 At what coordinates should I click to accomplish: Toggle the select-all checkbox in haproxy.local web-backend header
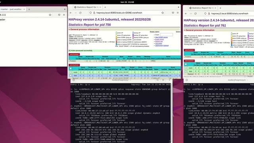[71, 68]
